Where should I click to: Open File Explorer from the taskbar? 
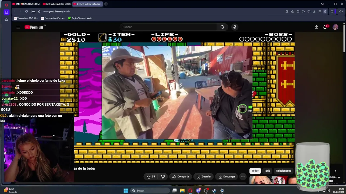tap(182, 190)
